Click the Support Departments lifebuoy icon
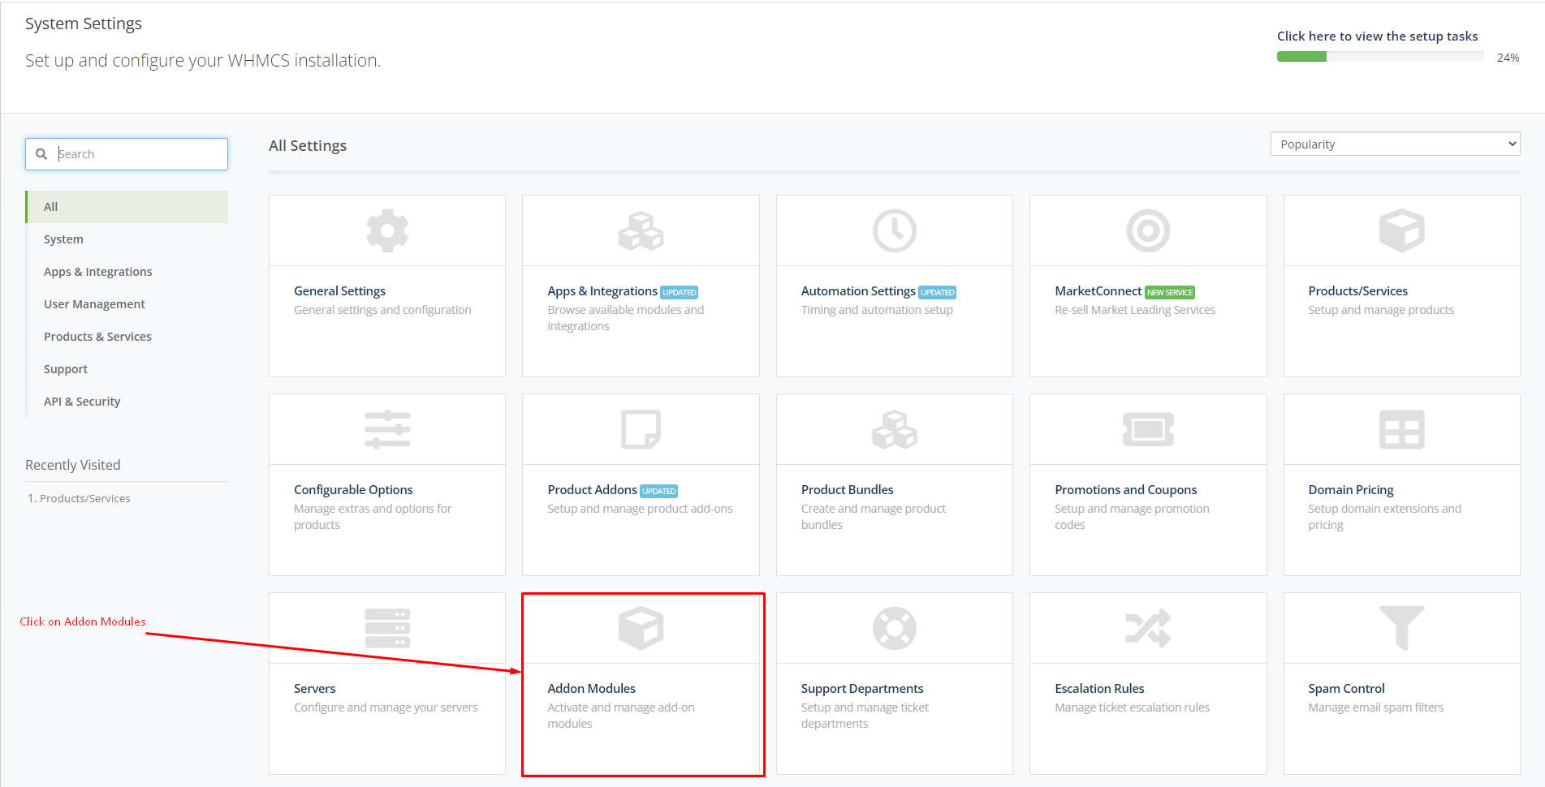This screenshot has height=787, width=1545. pyautogui.click(x=894, y=628)
